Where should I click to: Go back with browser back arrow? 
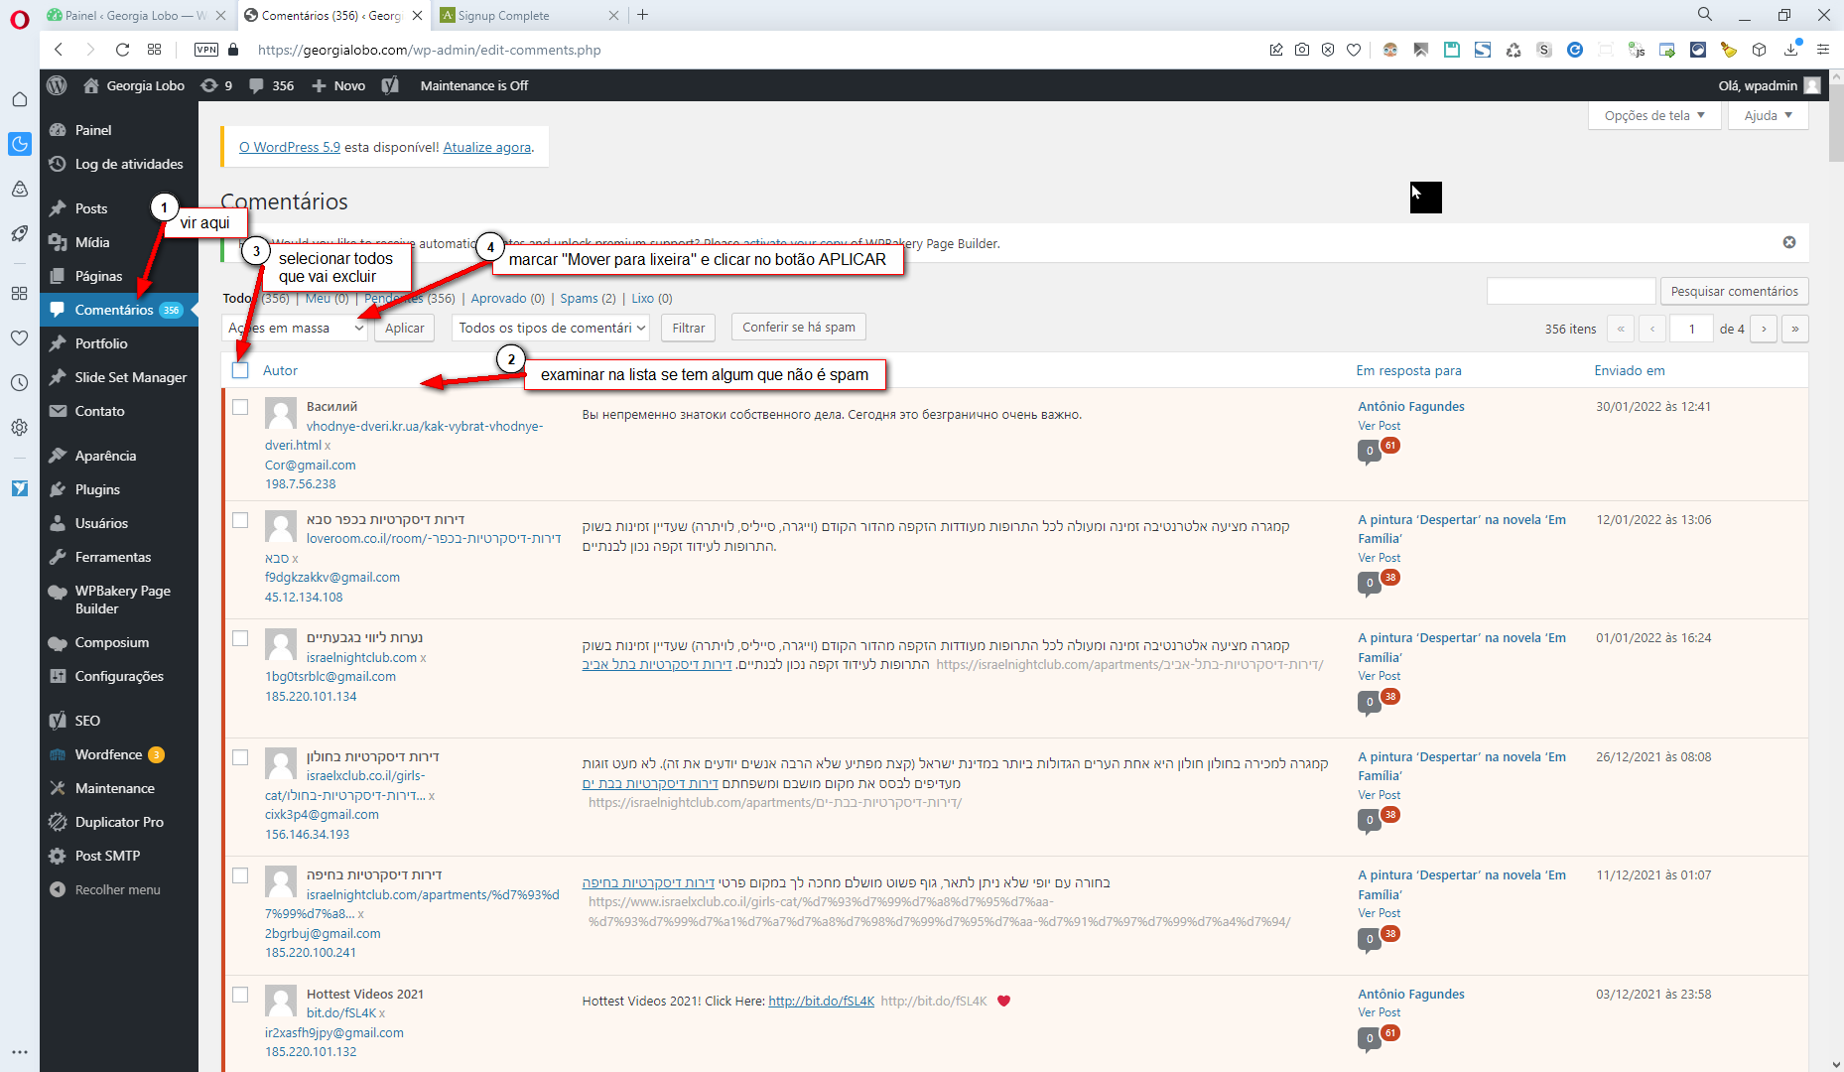click(x=59, y=50)
